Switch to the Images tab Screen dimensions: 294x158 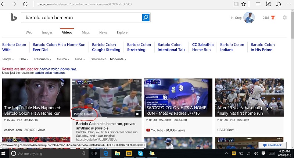point(47,32)
